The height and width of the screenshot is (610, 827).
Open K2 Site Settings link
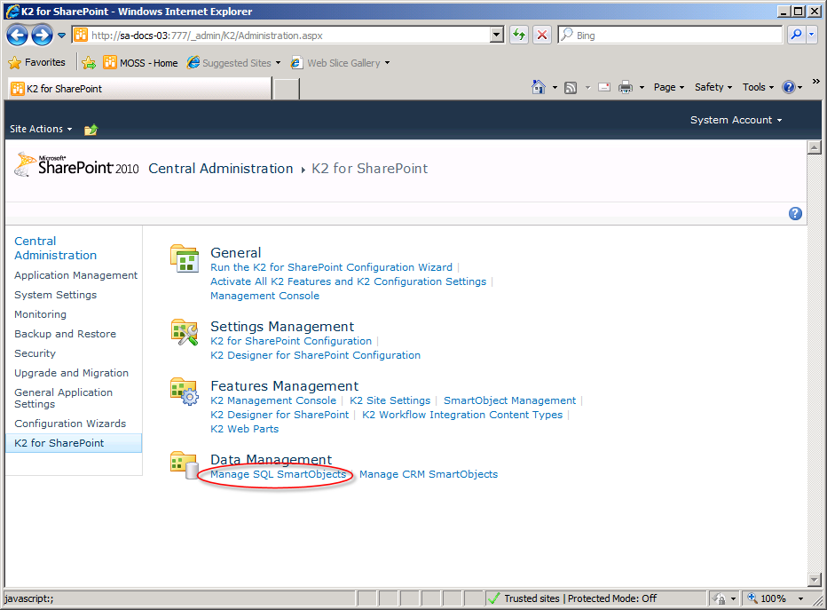390,400
